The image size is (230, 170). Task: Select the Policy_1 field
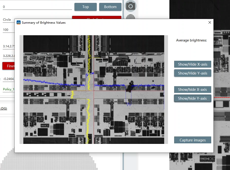pyautogui.click(x=8, y=89)
